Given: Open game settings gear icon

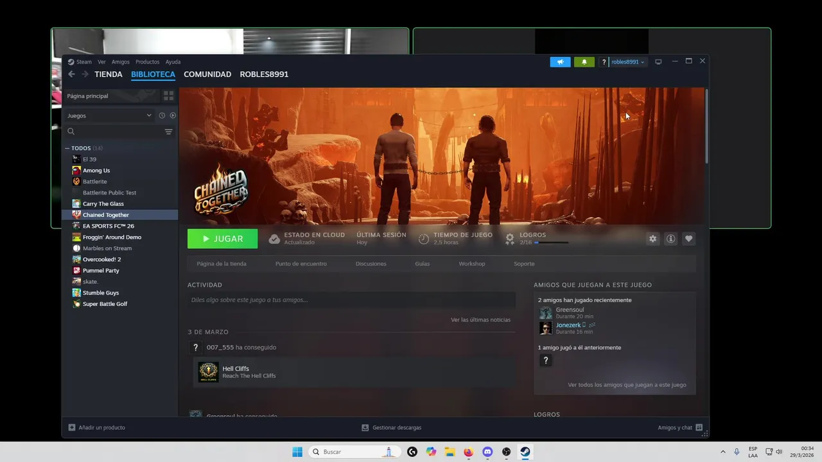Looking at the screenshot, I should 653,239.
